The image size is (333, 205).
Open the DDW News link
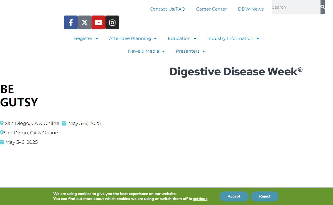[251, 9]
